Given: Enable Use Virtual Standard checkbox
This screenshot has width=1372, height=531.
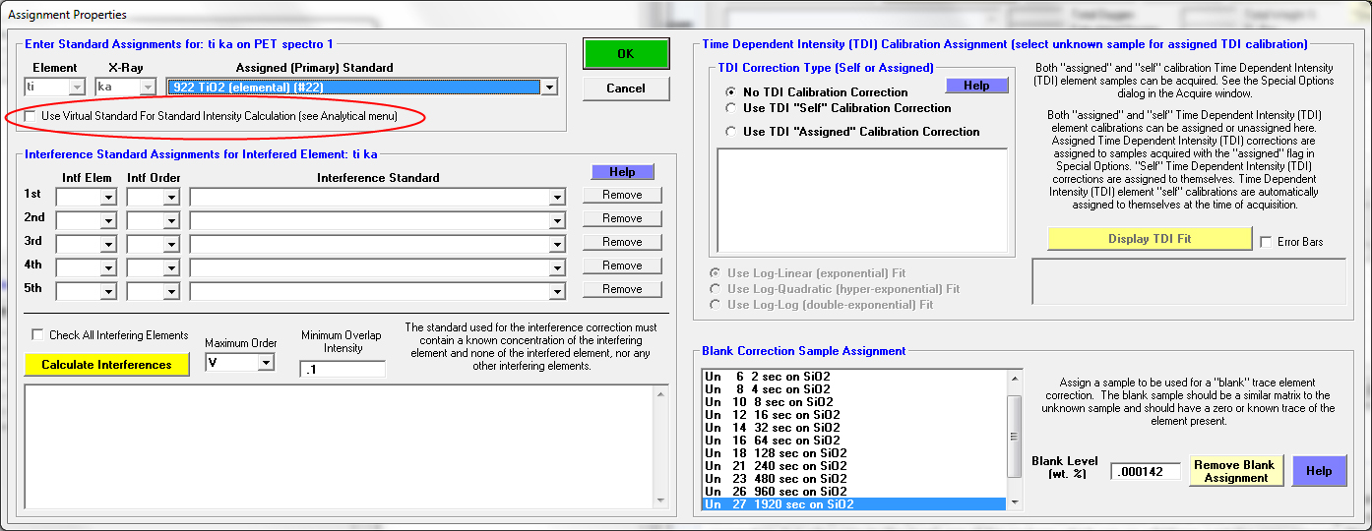Looking at the screenshot, I should (x=32, y=116).
